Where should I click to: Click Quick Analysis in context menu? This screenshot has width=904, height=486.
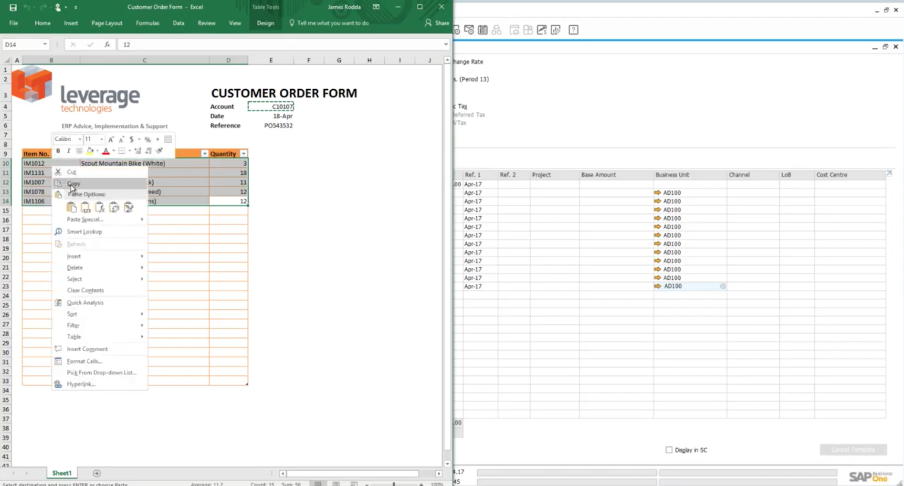click(x=100, y=303)
